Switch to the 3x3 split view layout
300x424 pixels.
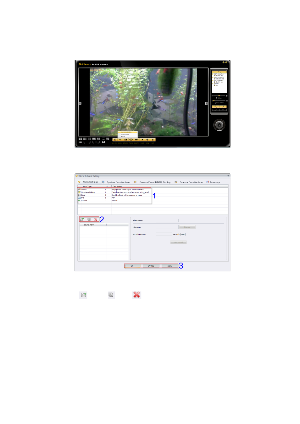point(85,139)
